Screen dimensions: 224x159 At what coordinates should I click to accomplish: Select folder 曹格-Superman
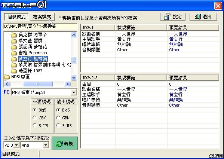tap(33, 53)
